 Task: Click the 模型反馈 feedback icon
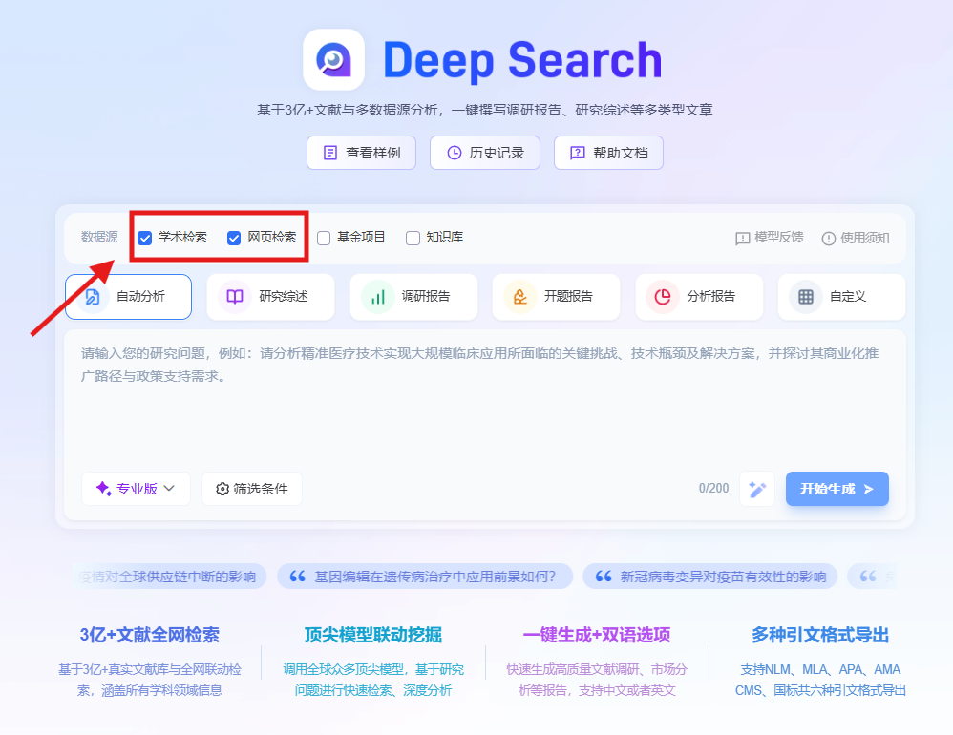tap(742, 238)
